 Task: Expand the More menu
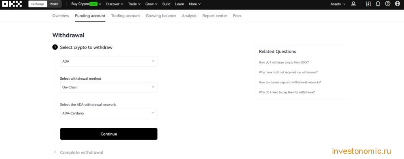(195, 4)
